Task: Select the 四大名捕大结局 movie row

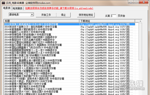Action: click(x=70, y=40)
